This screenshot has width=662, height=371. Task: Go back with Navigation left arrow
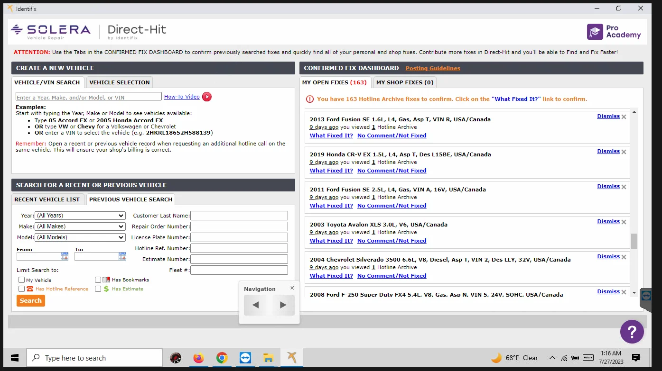pos(255,305)
